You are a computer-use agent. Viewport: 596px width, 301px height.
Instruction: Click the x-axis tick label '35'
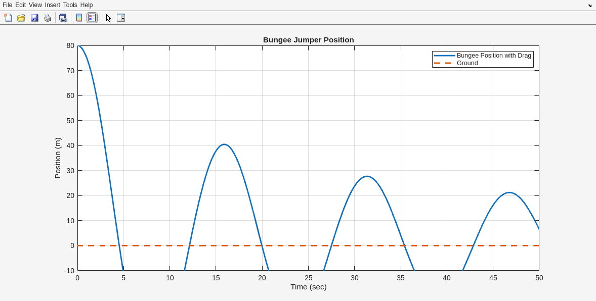401,278
